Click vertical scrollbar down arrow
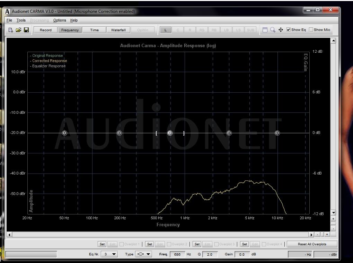353x263 pixels. 333,213
